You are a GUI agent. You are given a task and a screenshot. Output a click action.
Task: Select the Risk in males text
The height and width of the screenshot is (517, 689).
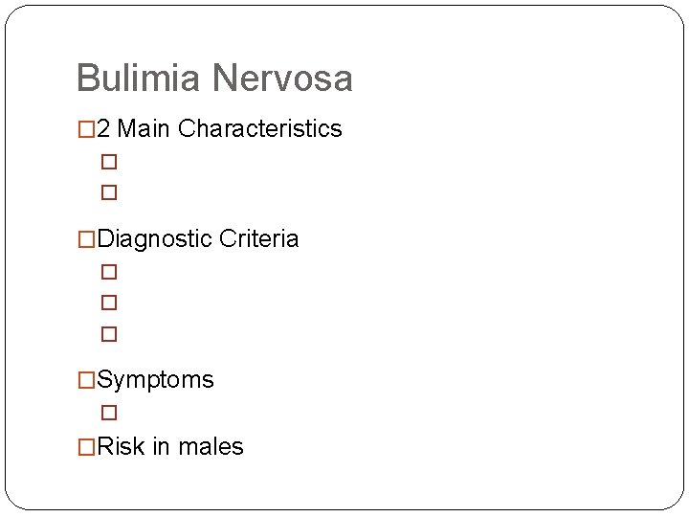(x=170, y=447)
